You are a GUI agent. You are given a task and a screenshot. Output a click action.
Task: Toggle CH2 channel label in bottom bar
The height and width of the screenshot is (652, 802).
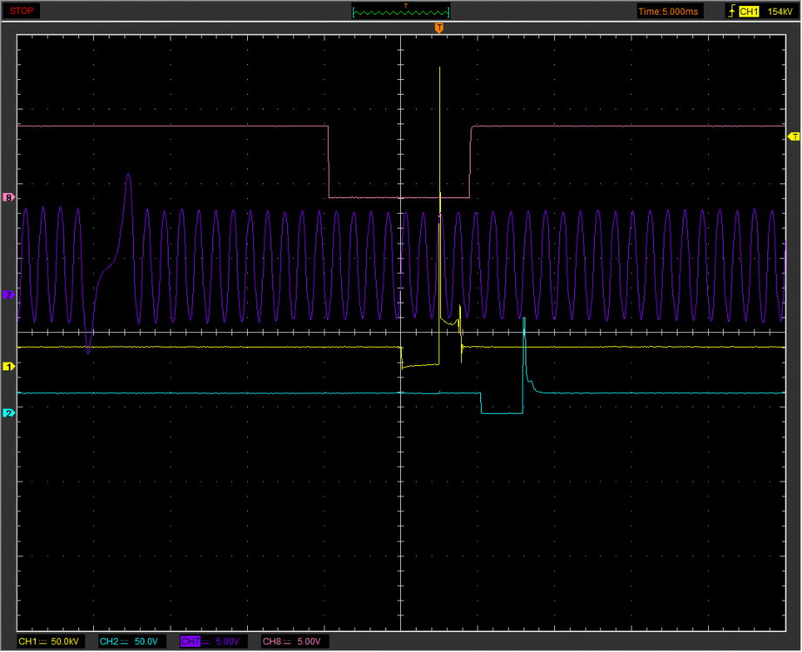[x=109, y=642]
